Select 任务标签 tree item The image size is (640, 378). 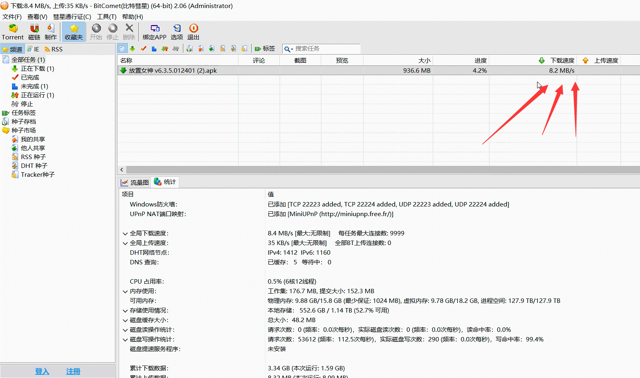point(24,113)
